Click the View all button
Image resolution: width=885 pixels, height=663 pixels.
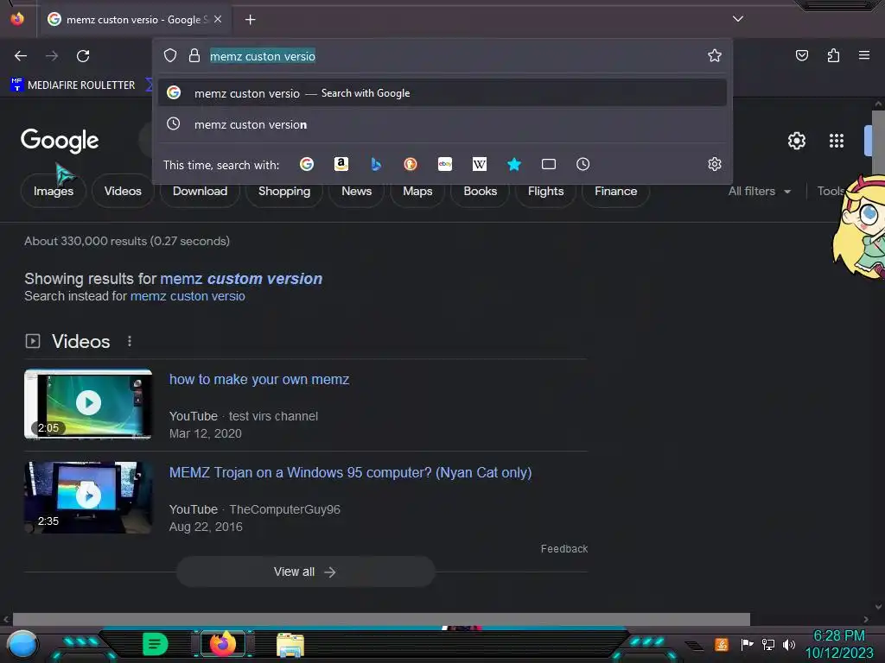coord(305,571)
